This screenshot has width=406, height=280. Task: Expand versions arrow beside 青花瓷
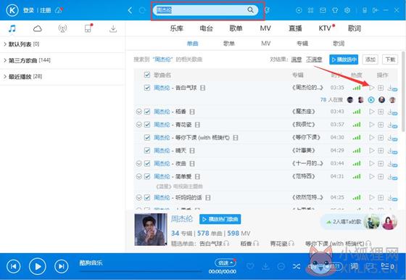point(138,125)
